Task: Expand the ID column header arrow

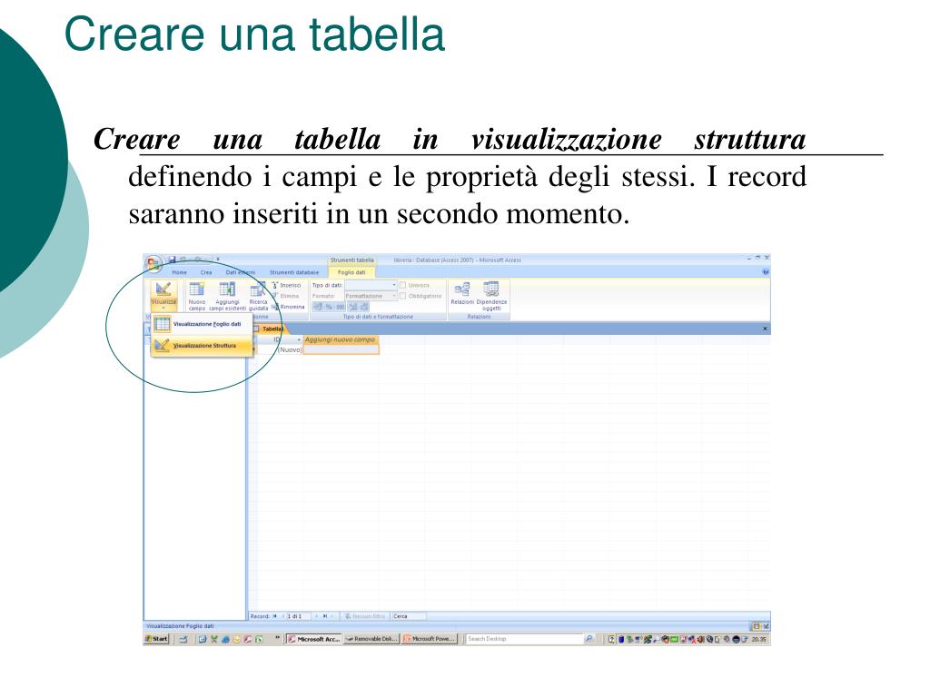Action: pos(299,339)
